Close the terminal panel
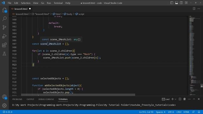This screenshot has height=114, width=203. click(x=199, y=99)
